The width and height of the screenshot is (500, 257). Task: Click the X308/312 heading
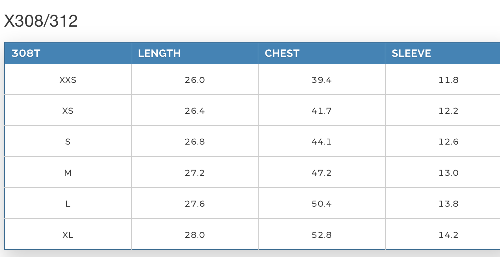pyautogui.click(x=41, y=21)
